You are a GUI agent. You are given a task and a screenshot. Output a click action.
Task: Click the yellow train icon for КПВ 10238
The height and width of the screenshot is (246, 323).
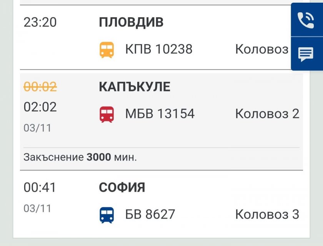(107, 50)
